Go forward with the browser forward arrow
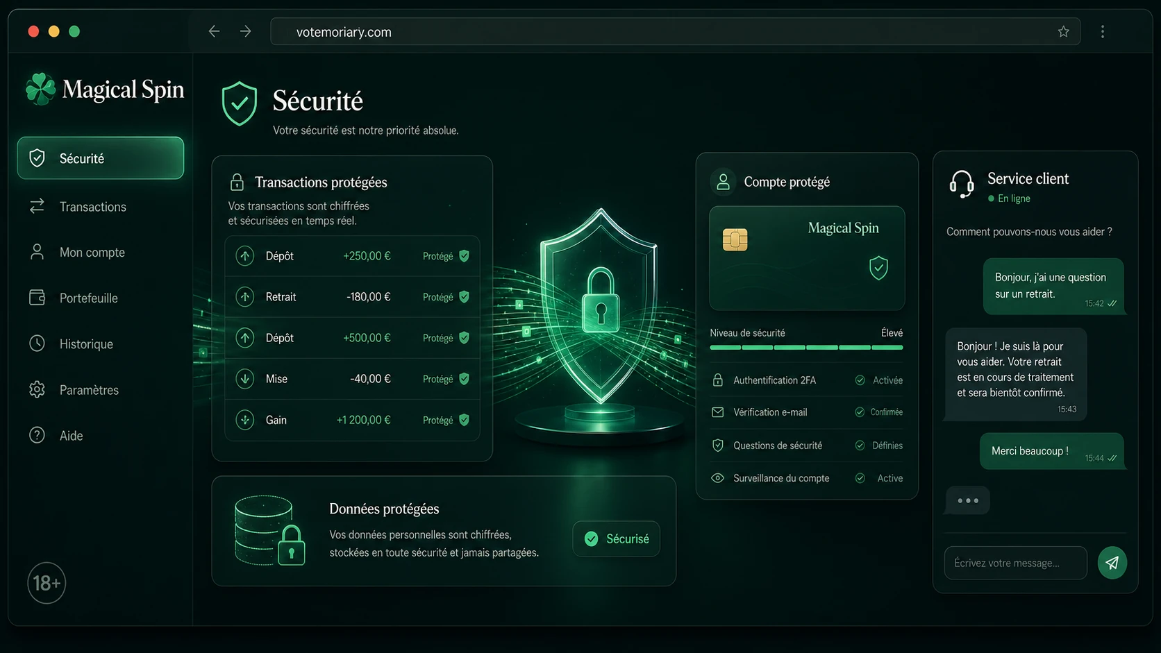1161x653 pixels. [245, 31]
